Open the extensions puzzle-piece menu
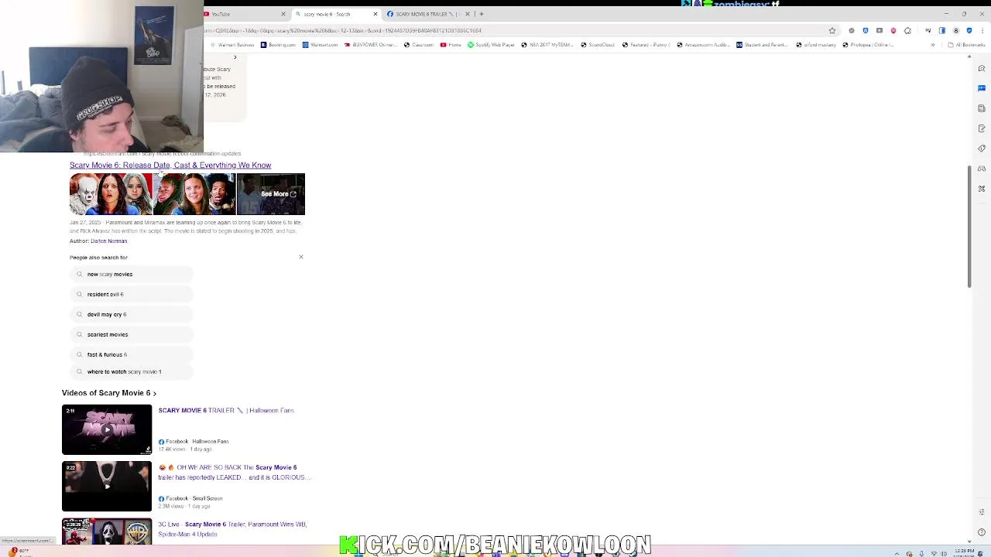991x557 pixels. click(x=907, y=31)
